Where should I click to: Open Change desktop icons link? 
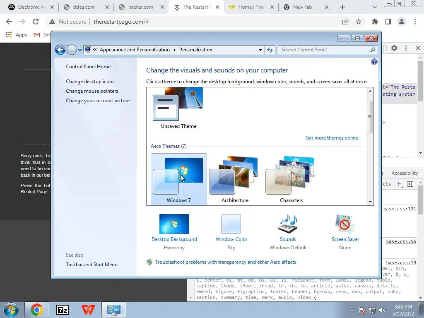(x=90, y=82)
